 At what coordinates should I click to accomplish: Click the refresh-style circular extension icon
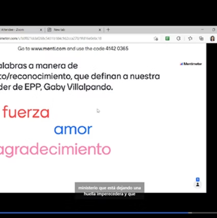point(178,38)
